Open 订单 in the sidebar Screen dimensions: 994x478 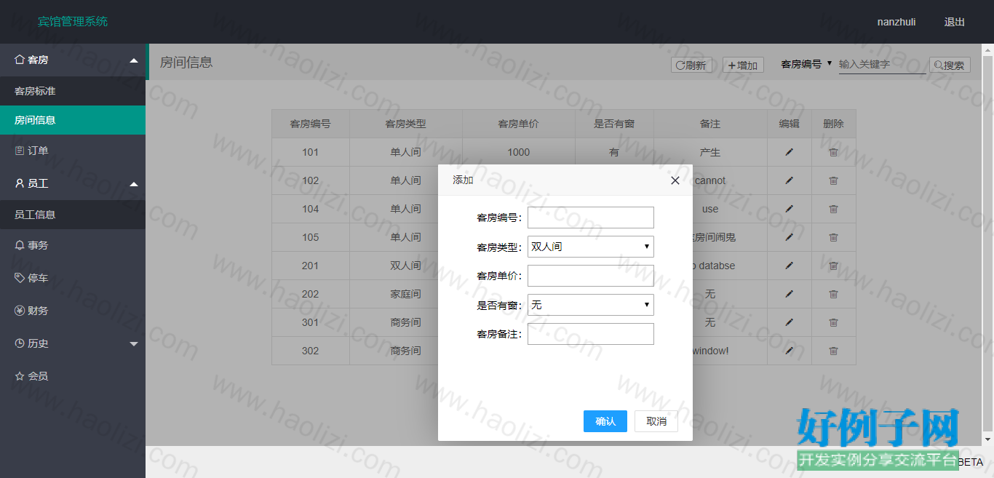(x=73, y=151)
